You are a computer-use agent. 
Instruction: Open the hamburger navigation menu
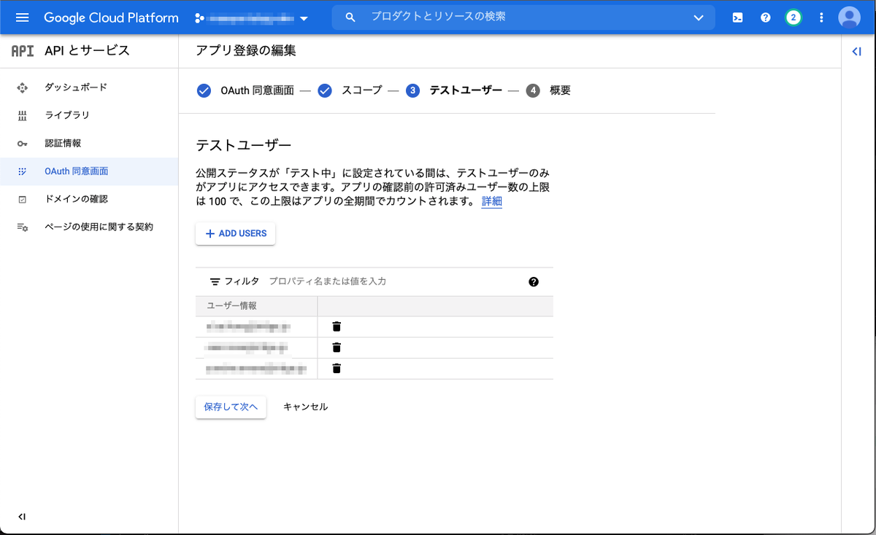point(22,17)
